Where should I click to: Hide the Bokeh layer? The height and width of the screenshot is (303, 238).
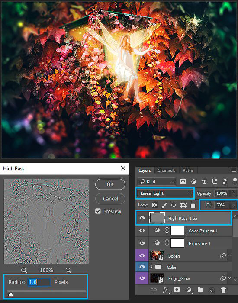(142, 256)
